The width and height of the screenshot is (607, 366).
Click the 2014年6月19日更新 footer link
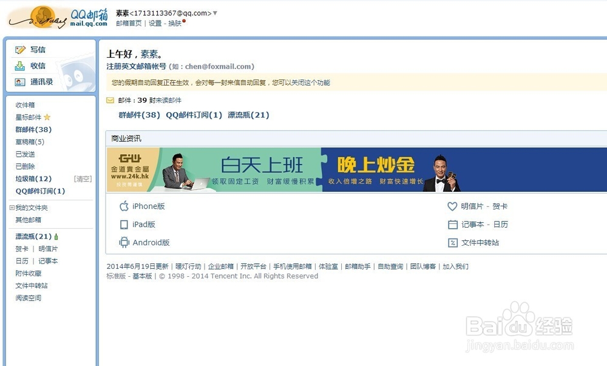[137, 266]
